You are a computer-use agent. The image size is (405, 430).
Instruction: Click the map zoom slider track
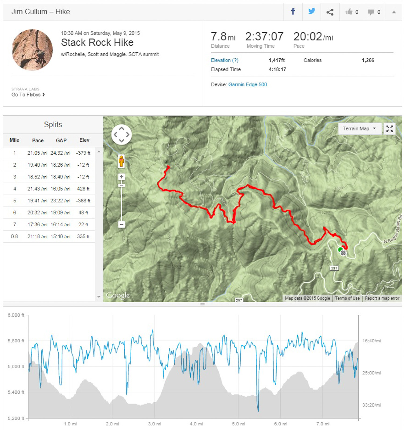pyautogui.click(x=122, y=204)
